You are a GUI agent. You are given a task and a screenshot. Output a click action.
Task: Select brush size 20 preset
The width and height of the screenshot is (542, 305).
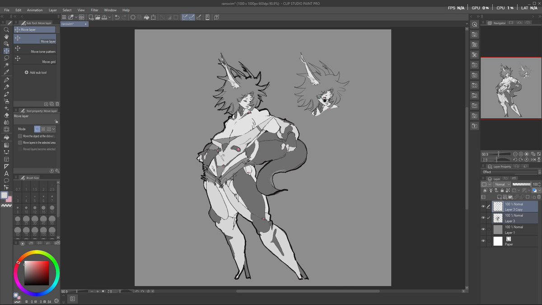pyautogui.click(x=18, y=220)
